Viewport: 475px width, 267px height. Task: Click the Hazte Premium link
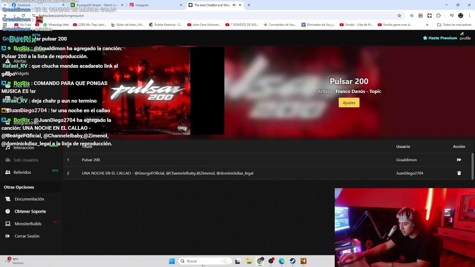[x=440, y=38]
